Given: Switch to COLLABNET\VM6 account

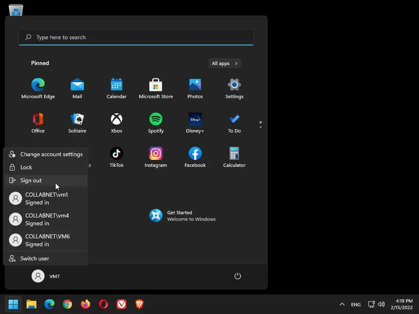Looking at the screenshot, I should click(46, 240).
